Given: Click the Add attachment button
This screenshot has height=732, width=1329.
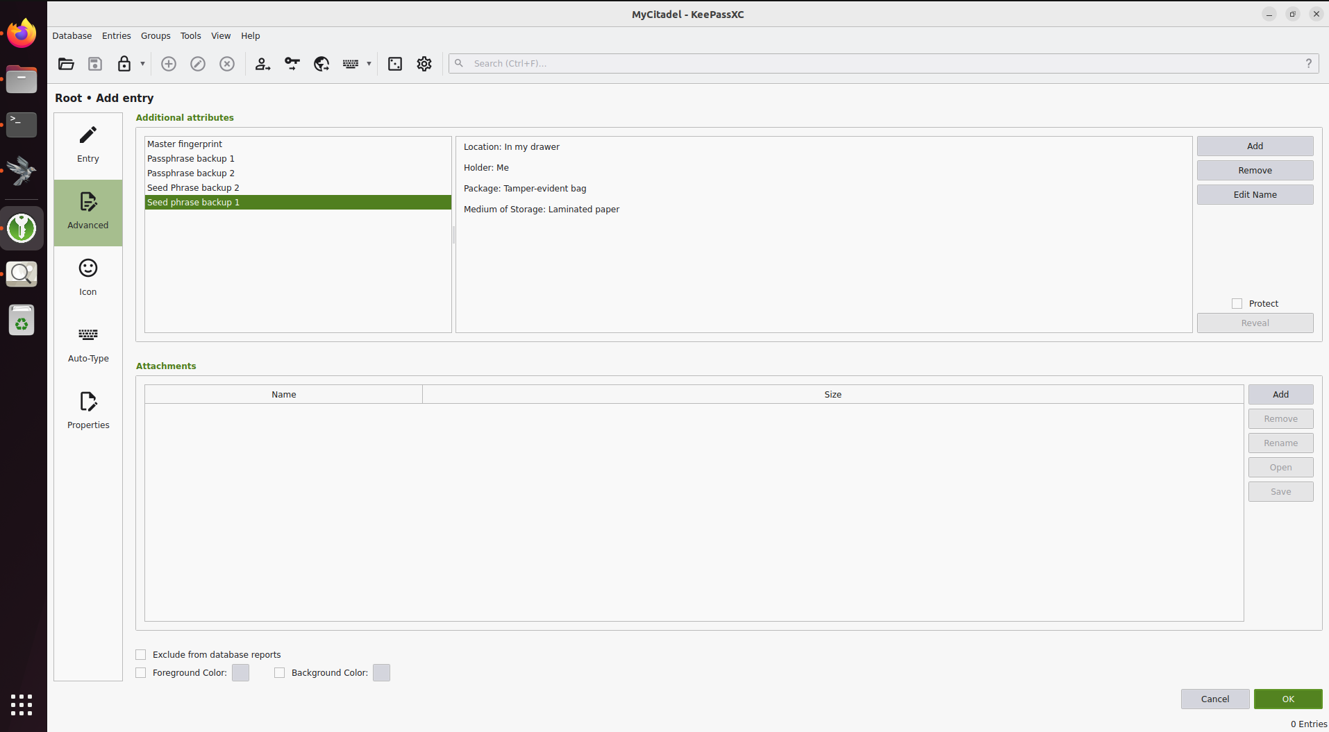Looking at the screenshot, I should pyautogui.click(x=1280, y=394).
